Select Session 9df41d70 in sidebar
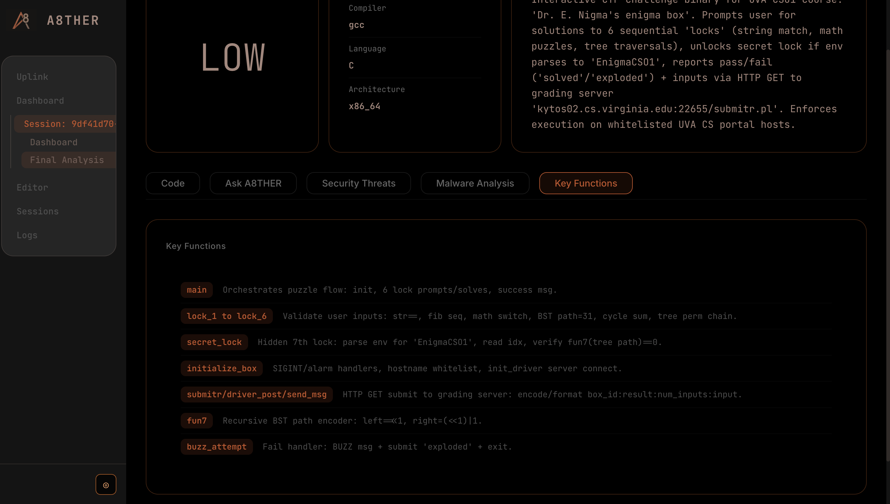 [x=68, y=124]
